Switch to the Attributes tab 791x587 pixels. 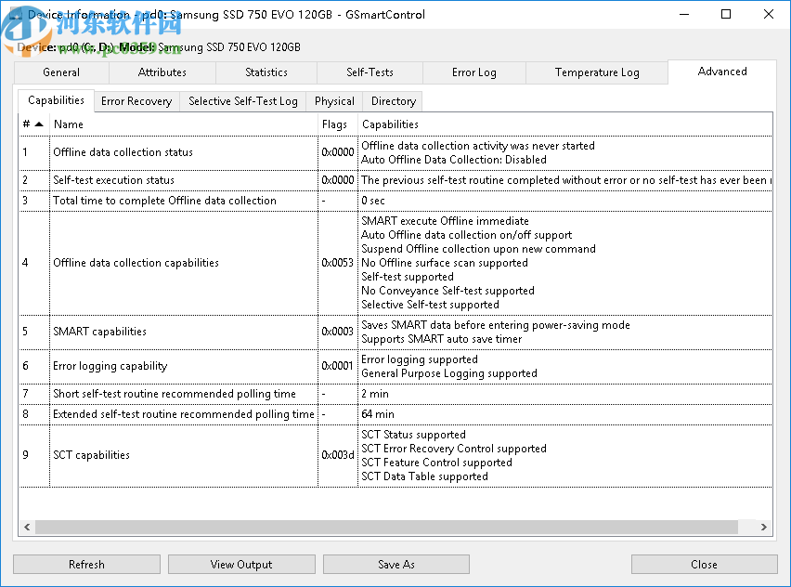click(x=163, y=72)
